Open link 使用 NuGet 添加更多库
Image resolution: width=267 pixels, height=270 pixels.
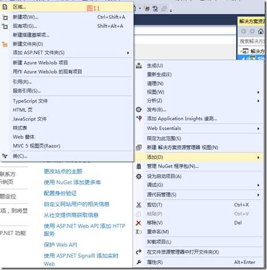pos(72,183)
